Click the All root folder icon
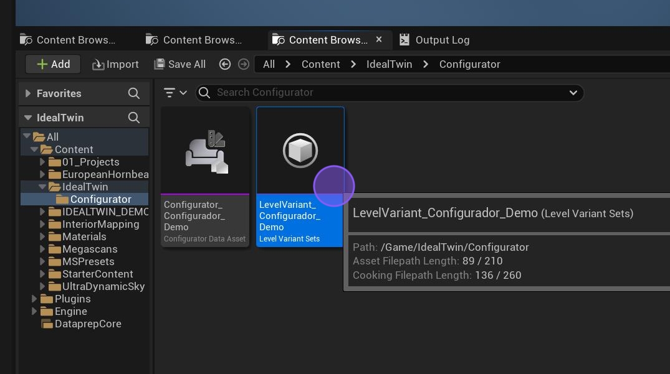 pyautogui.click(x=39, y=137)
